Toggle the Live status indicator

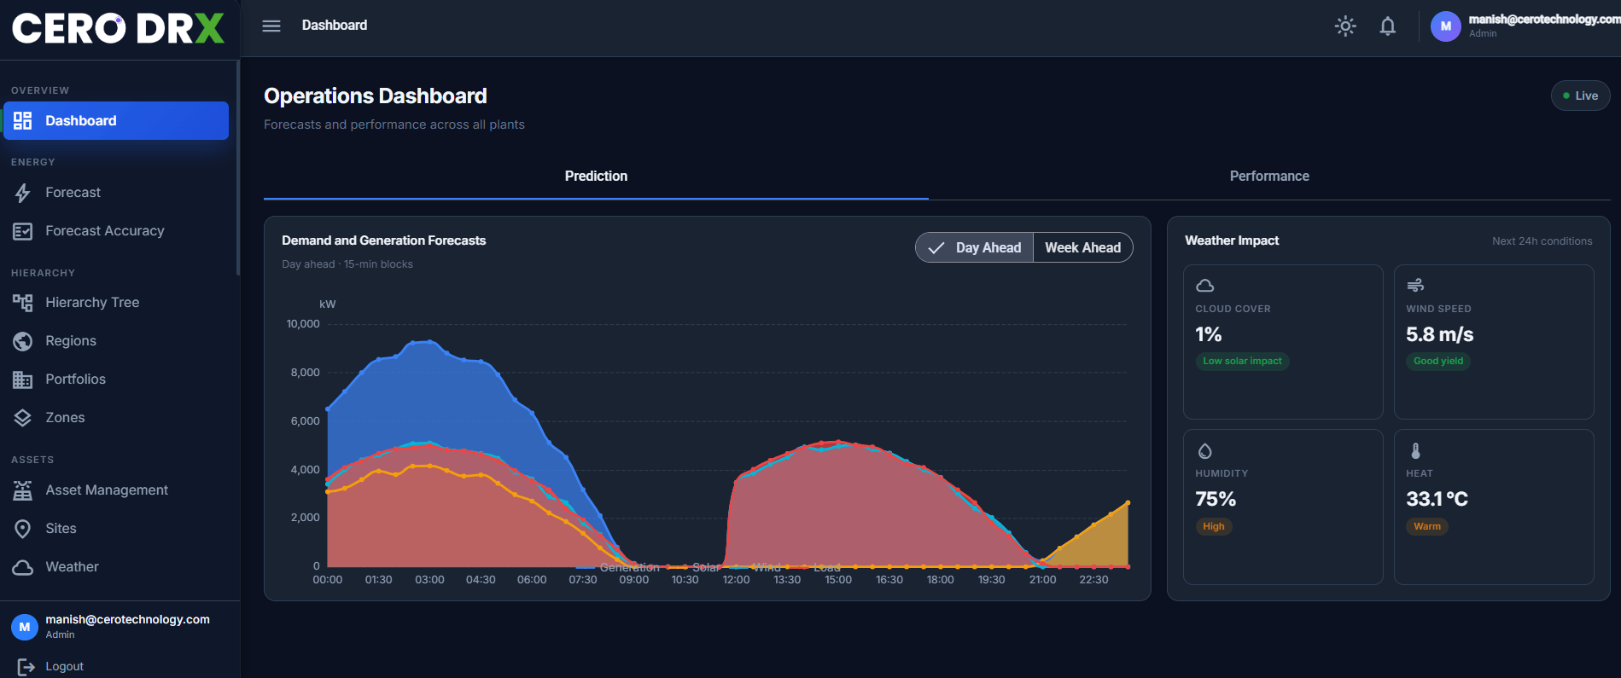tap(1580, 96)
